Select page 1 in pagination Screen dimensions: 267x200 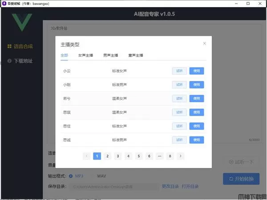[x=97, y=156]
